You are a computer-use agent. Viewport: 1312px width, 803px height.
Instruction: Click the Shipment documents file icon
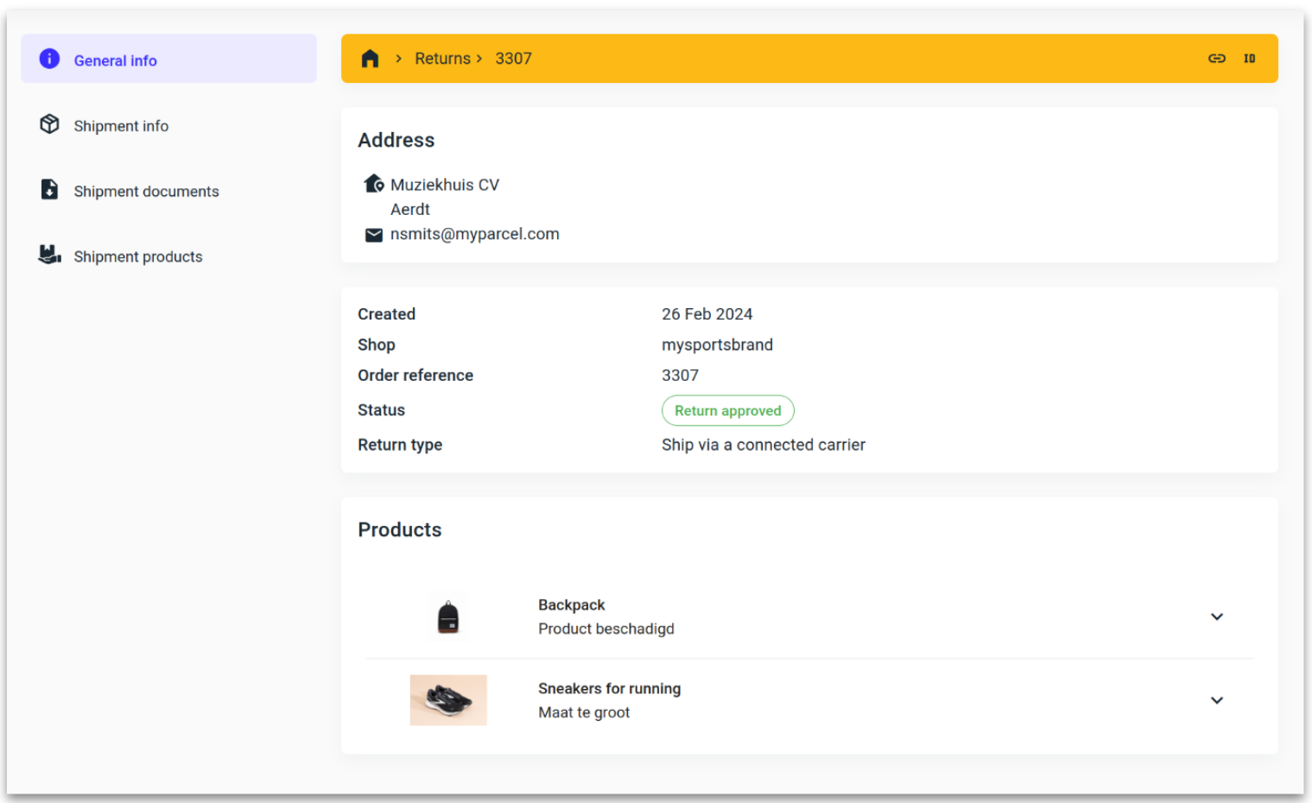(x=49, y=190)
